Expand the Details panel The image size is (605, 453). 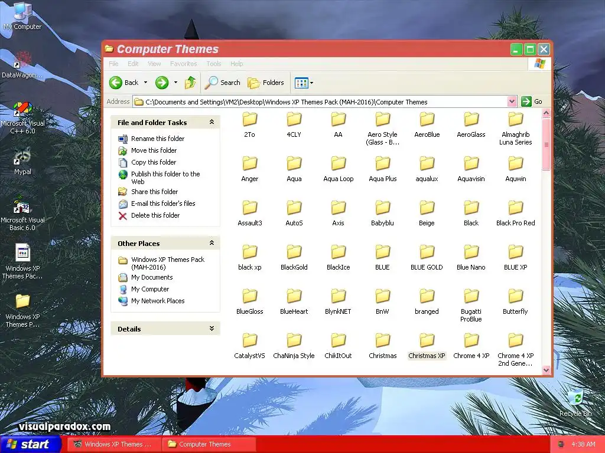[212, 329]
